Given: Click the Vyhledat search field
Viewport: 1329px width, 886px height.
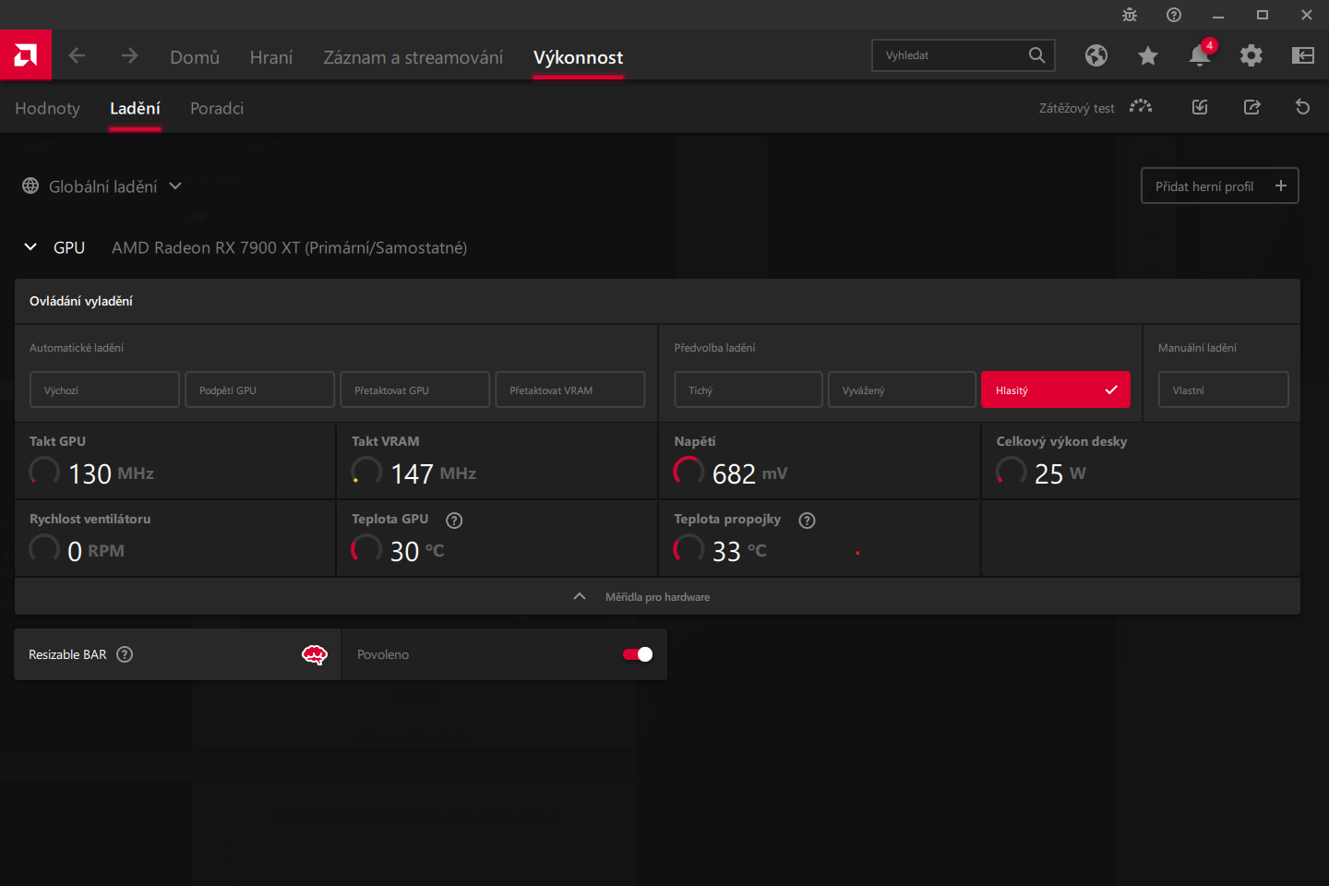Looking at the screenshot, I should [x=963, y=55].
